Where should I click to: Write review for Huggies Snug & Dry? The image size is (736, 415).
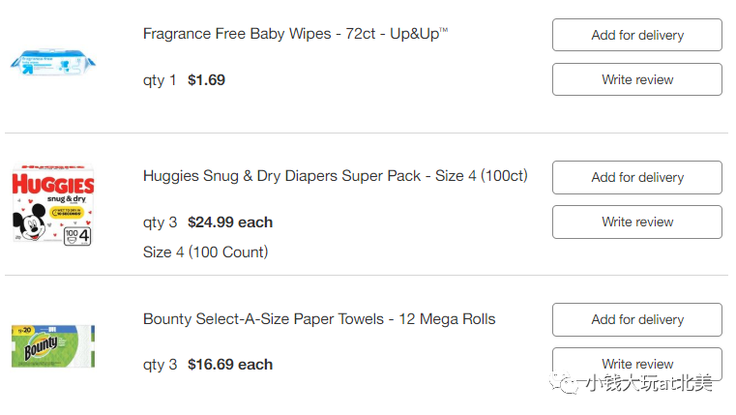636,222
